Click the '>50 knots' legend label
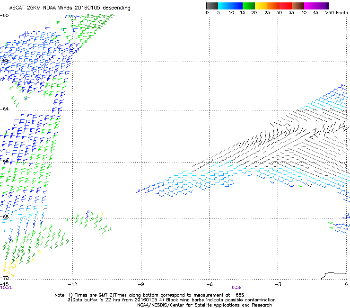350x308 pixels. (336, 13)
